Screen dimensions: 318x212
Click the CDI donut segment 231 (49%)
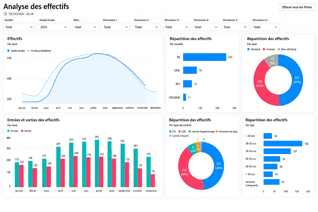[x=218, y=166]
